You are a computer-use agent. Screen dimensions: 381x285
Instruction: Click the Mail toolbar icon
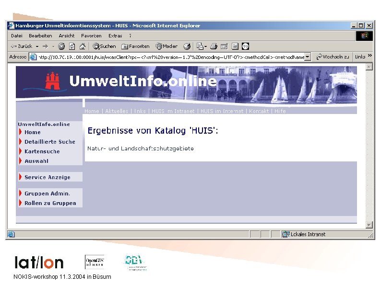tap(201, 46)
